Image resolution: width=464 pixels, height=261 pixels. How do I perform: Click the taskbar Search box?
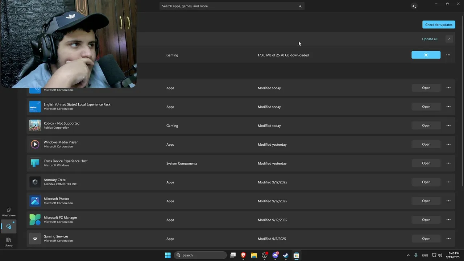200,255
